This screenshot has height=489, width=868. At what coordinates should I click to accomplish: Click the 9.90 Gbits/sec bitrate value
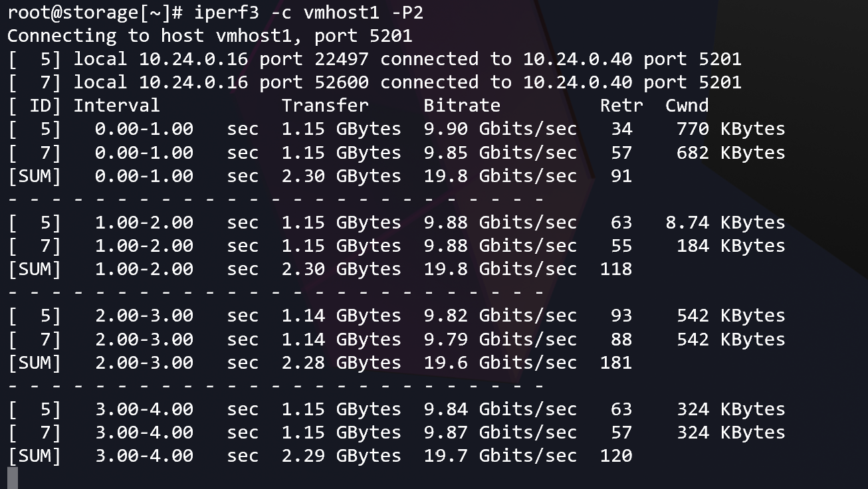500,129
